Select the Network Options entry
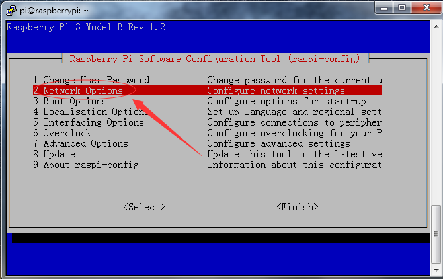Screen dimensions: 443x279 click(83, 91)
